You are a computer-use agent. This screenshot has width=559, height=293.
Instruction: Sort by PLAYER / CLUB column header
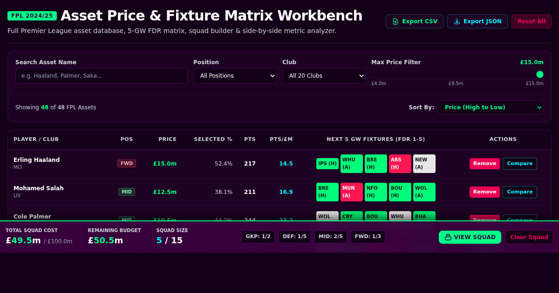tap(36, 139)
